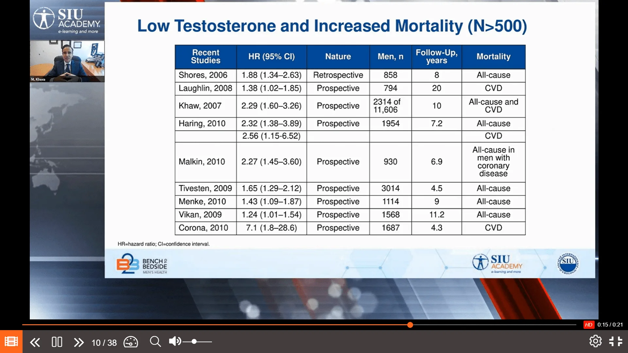Screen dimensions: 628x353
Task: Click the hazard ratio '1.88 (1.34–2.63)'
Action: click(271, 75)
